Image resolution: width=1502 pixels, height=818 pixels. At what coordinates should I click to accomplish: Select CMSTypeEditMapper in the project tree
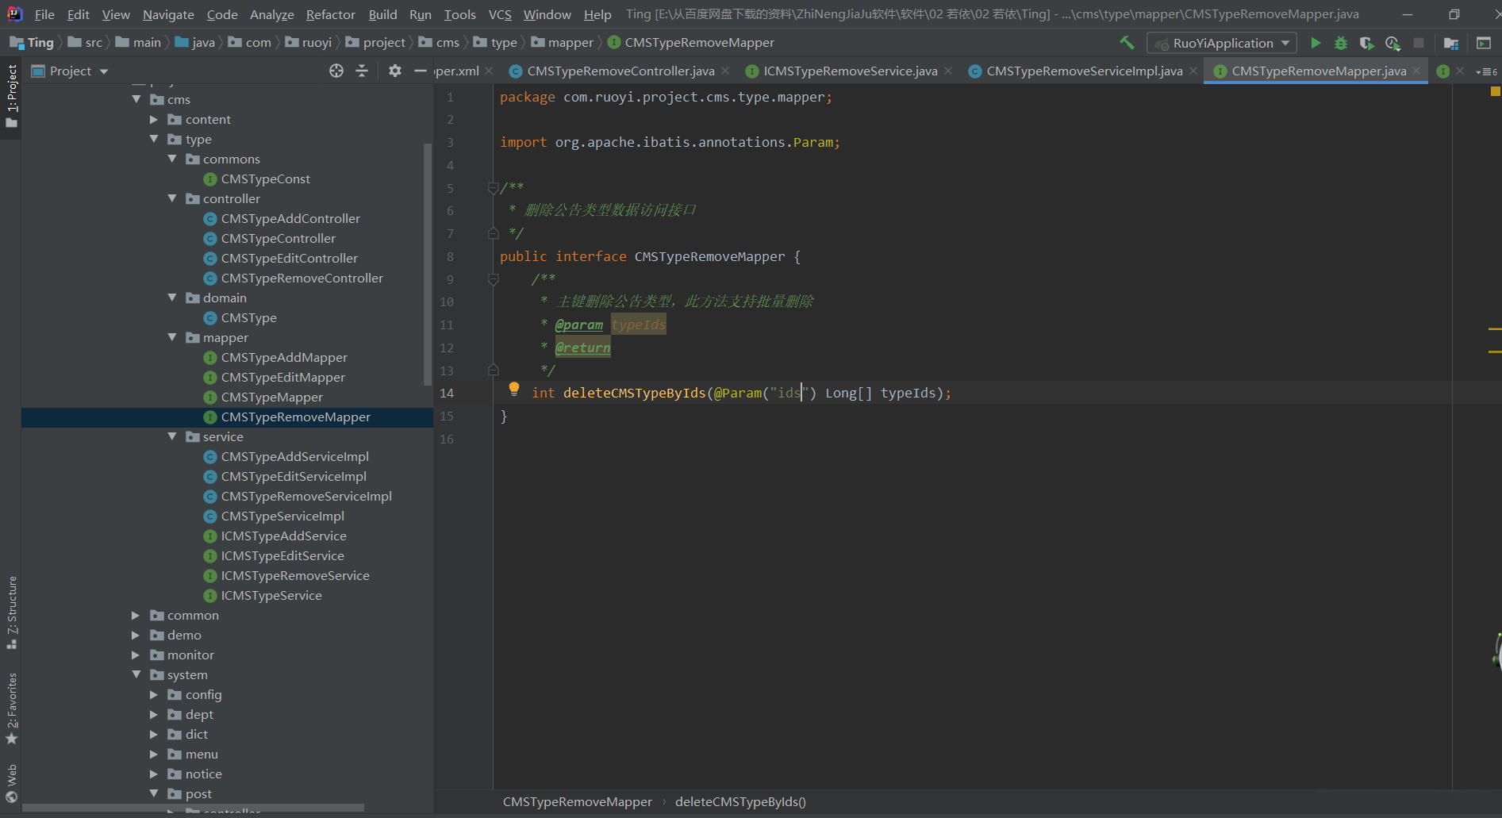(282, 377)
